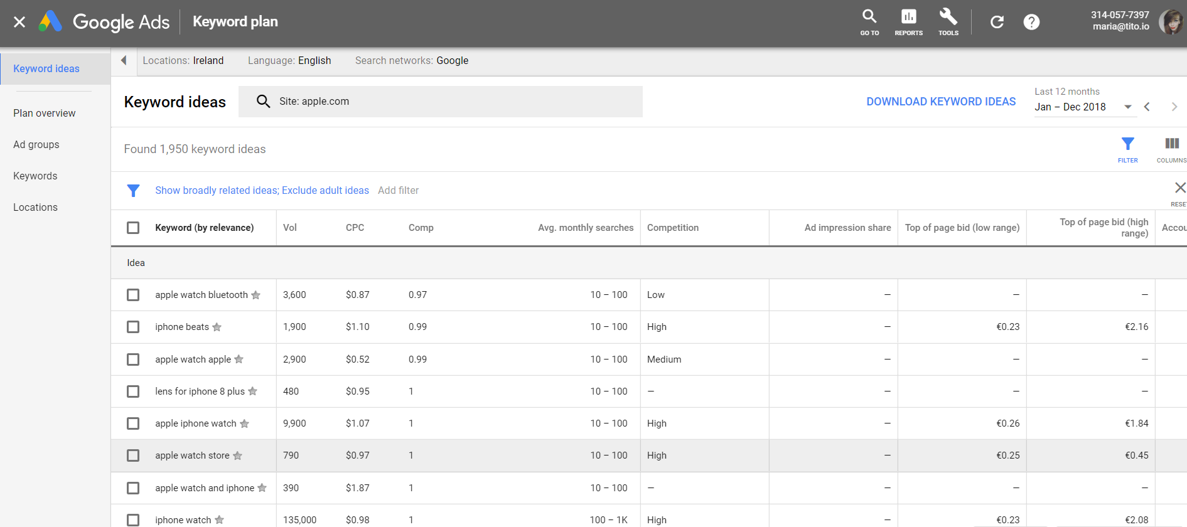The height and width of the screenshot is (527, 1187).
Task: Click the Google Ads logo
Action: 104,22
